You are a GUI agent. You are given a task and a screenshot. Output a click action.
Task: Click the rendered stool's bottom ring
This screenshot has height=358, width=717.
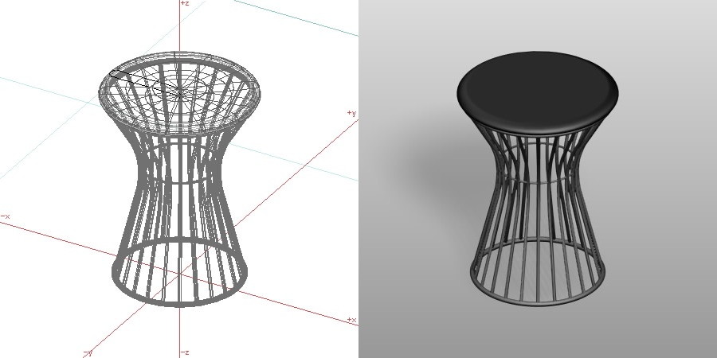[538, 273]
